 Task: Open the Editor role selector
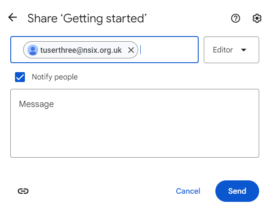pyautogui.click(x=231, y=50)
